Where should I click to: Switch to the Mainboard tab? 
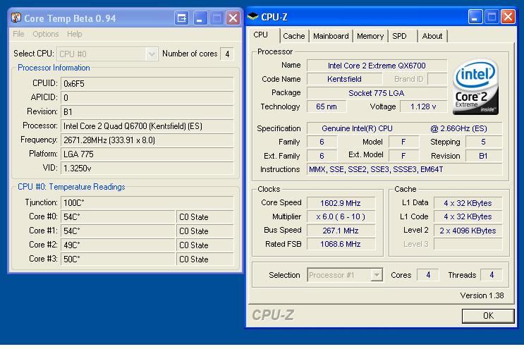(x=331, y=36)
